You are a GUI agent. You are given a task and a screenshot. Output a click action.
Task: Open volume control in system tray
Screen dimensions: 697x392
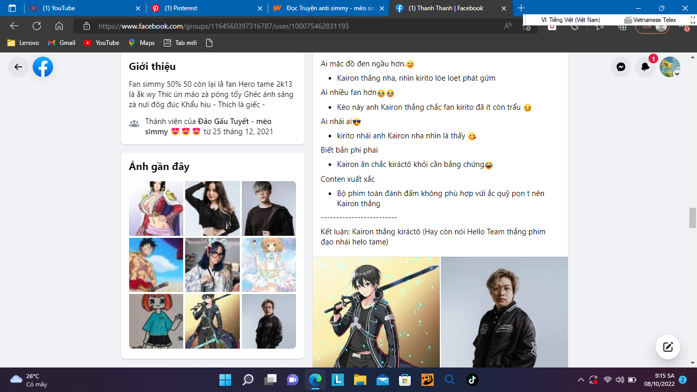(x=620, y=380)
